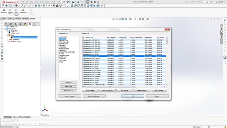
Task: Click the View Settings monitor icon in toolbar
Action: [x=61, y=6]
